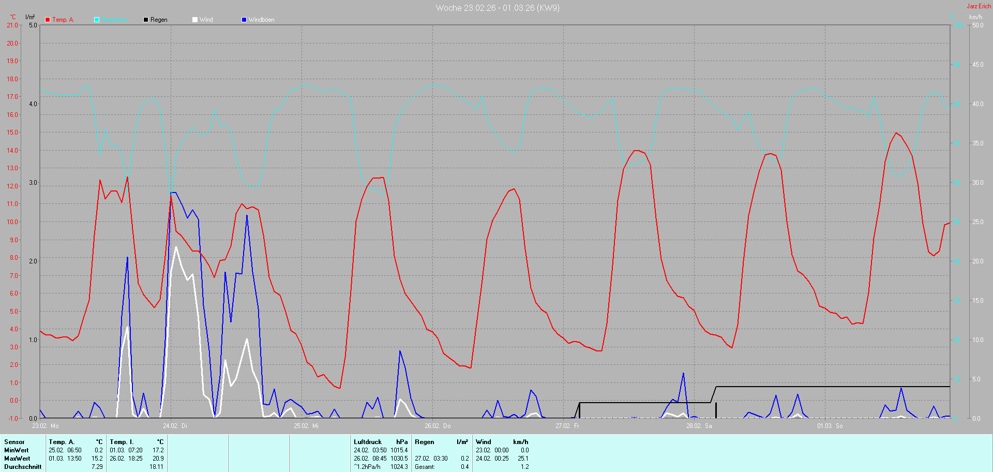Viewport: 993px width, 472px height.
Task: Click the Temp. I. column header
Action: (x=122, y=442)
